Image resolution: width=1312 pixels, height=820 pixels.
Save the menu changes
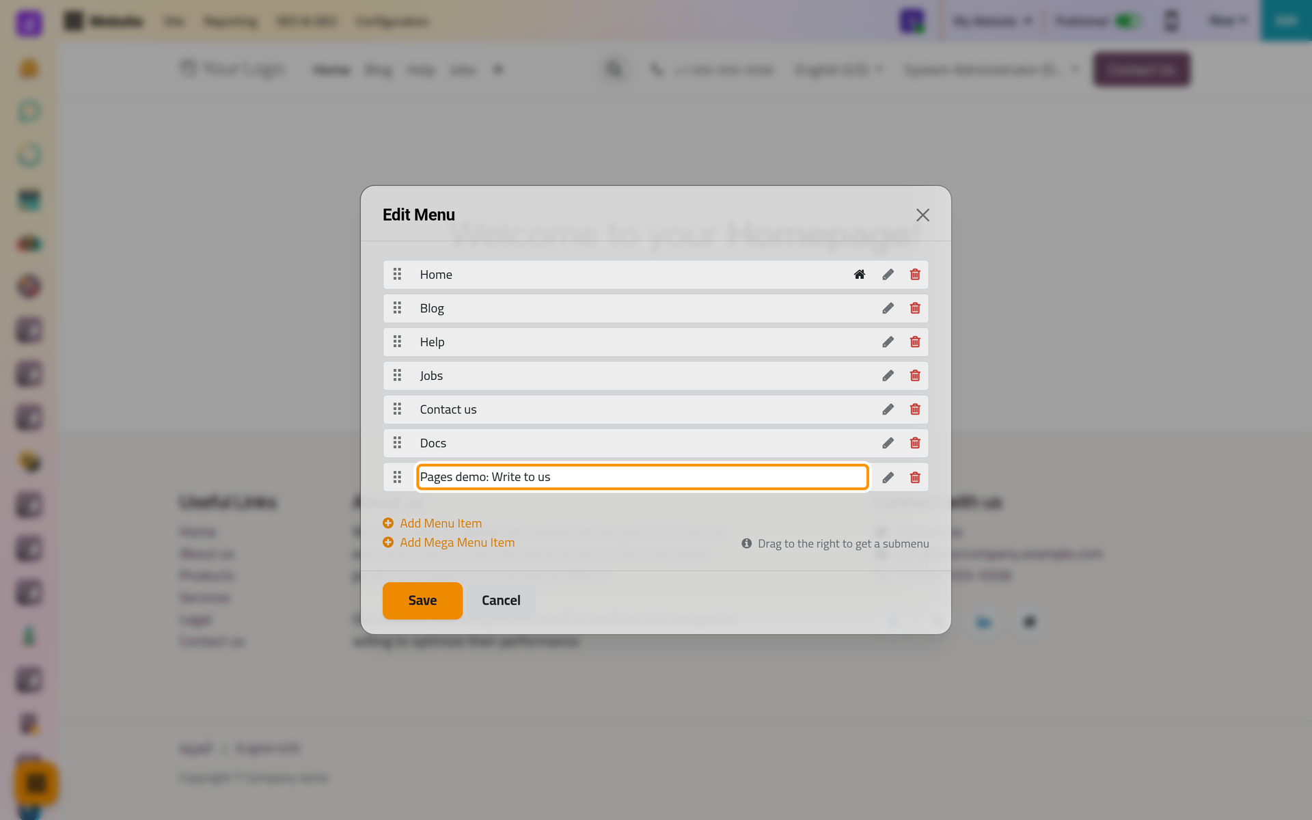(x=422, y=601)
